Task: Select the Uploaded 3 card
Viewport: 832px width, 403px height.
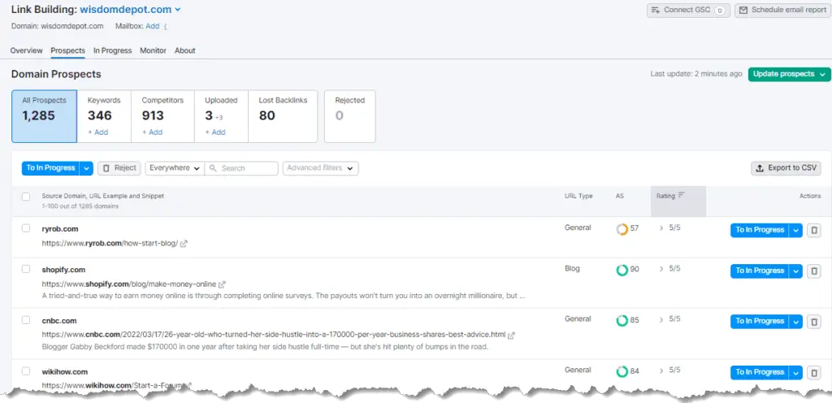Action: [x=221, y=116]
